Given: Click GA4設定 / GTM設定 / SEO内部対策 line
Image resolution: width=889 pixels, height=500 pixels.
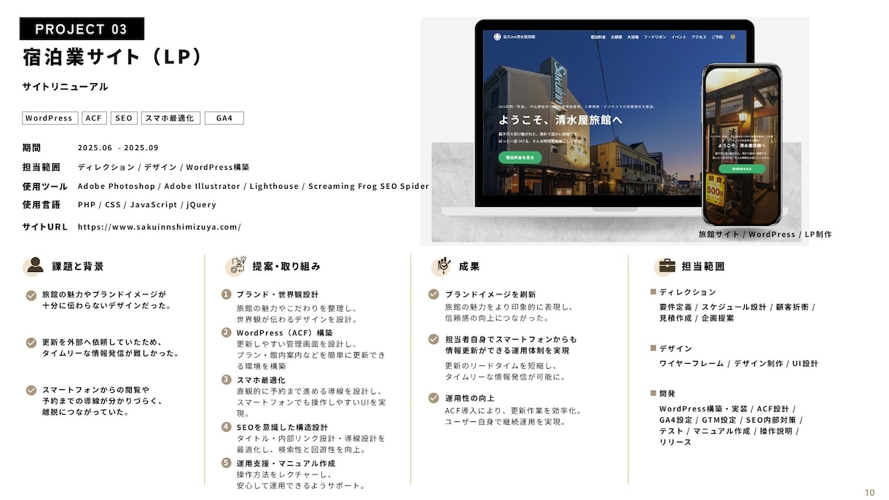Looking at the screenshot, I should (731, 420).
